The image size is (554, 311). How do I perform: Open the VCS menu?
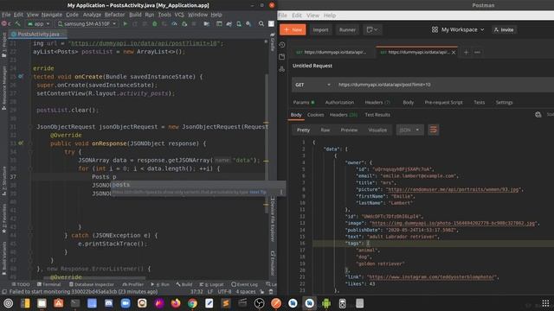(x=179, y=15)
